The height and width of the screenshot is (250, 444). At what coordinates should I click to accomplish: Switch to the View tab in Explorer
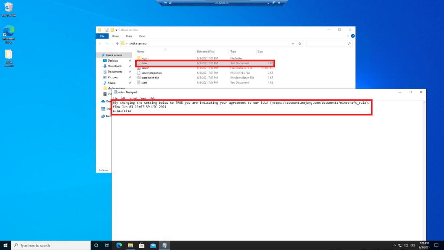pyautogui.click(x=142, y=36)
